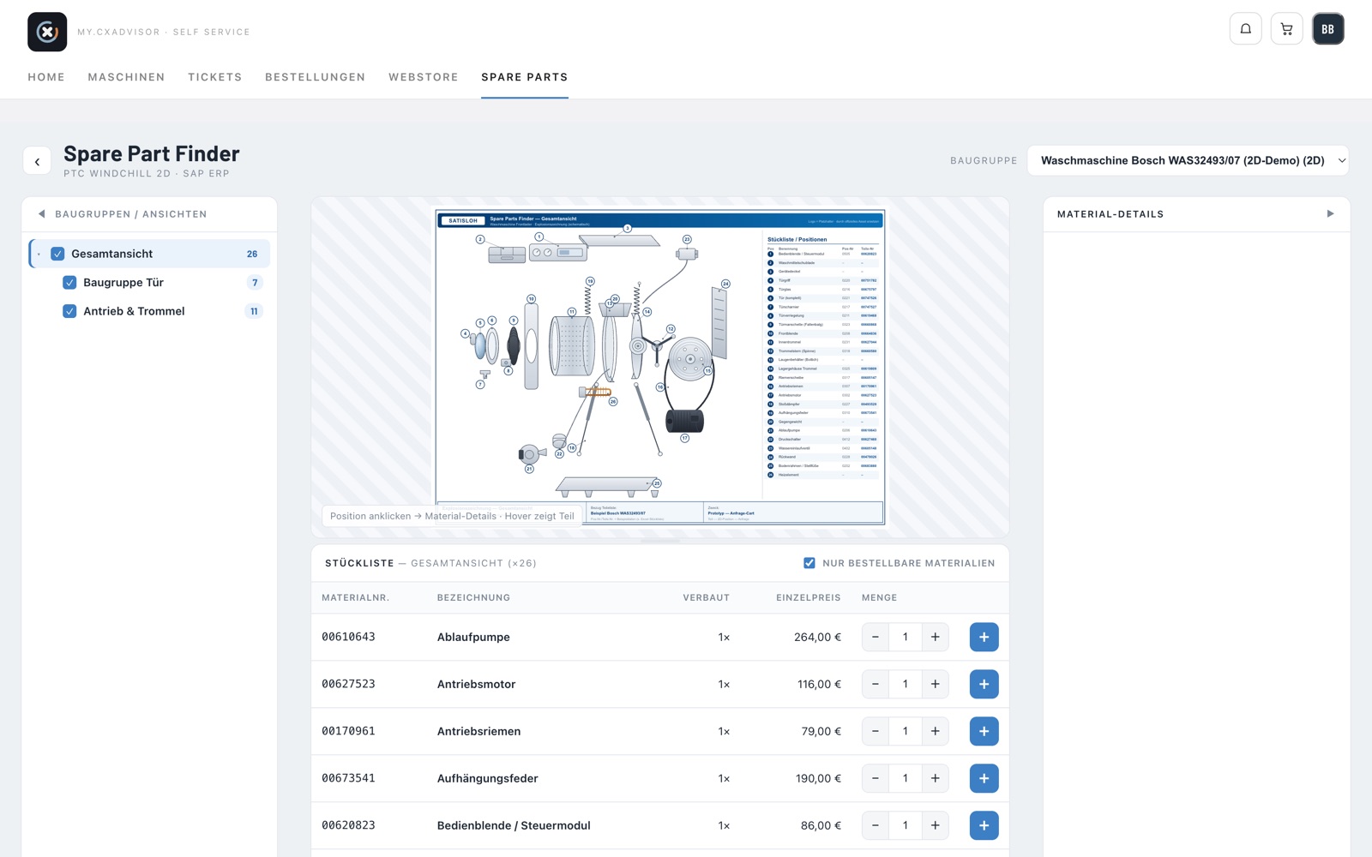Edit the Ablaufpumpe quantity field
This screenshot has width=1372, height=857.
pos(905,637)
